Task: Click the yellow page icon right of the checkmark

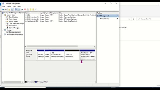Action: pos(30,9)
